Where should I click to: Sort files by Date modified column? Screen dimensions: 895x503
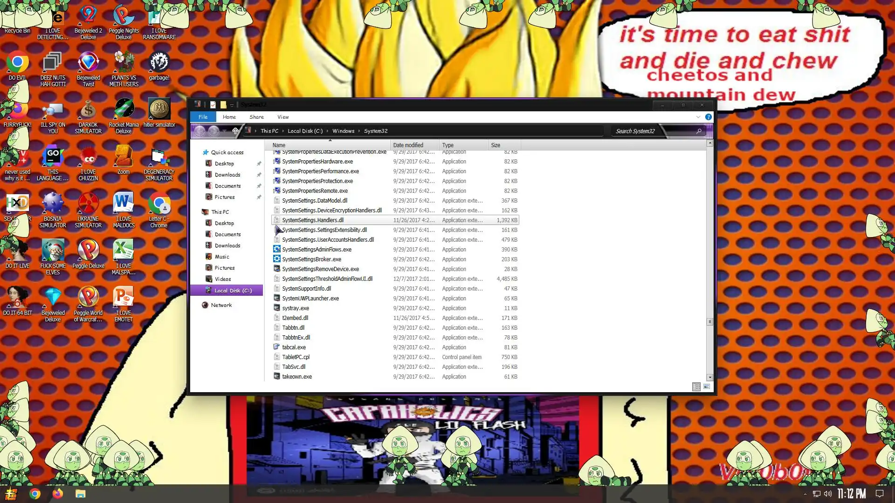(408, 145)
